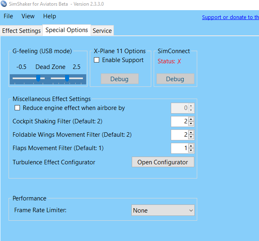Open the File menu
This screenshot has height=241, width=259.
coord(8,16)
